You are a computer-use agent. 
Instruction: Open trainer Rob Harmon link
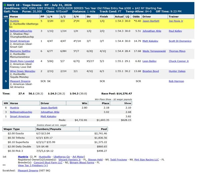(176, 81)
